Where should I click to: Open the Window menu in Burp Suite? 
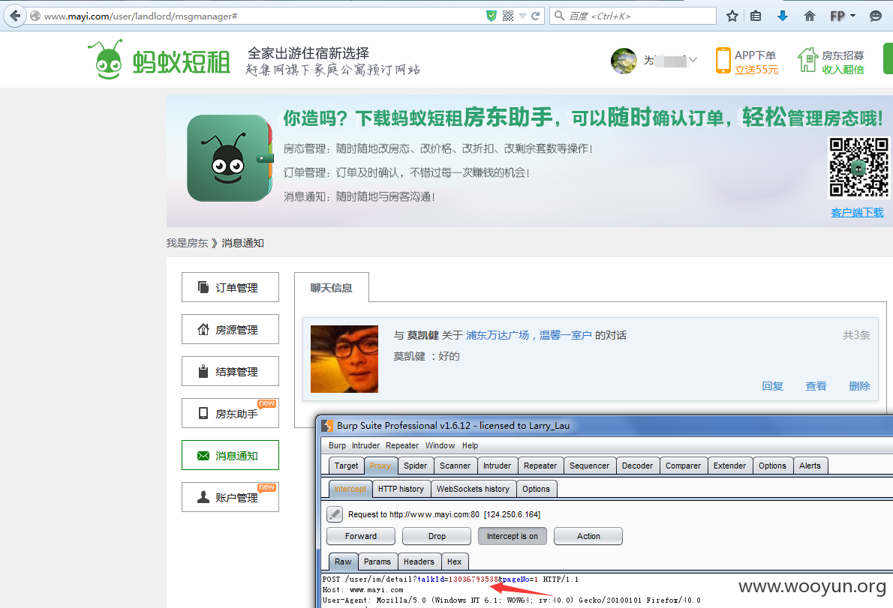click(x=440, y=445)
